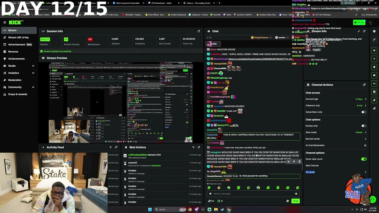This screenshot has height=213, width=379.
Task: Open the chat bubble rail icon
Action: coord(374,75)
